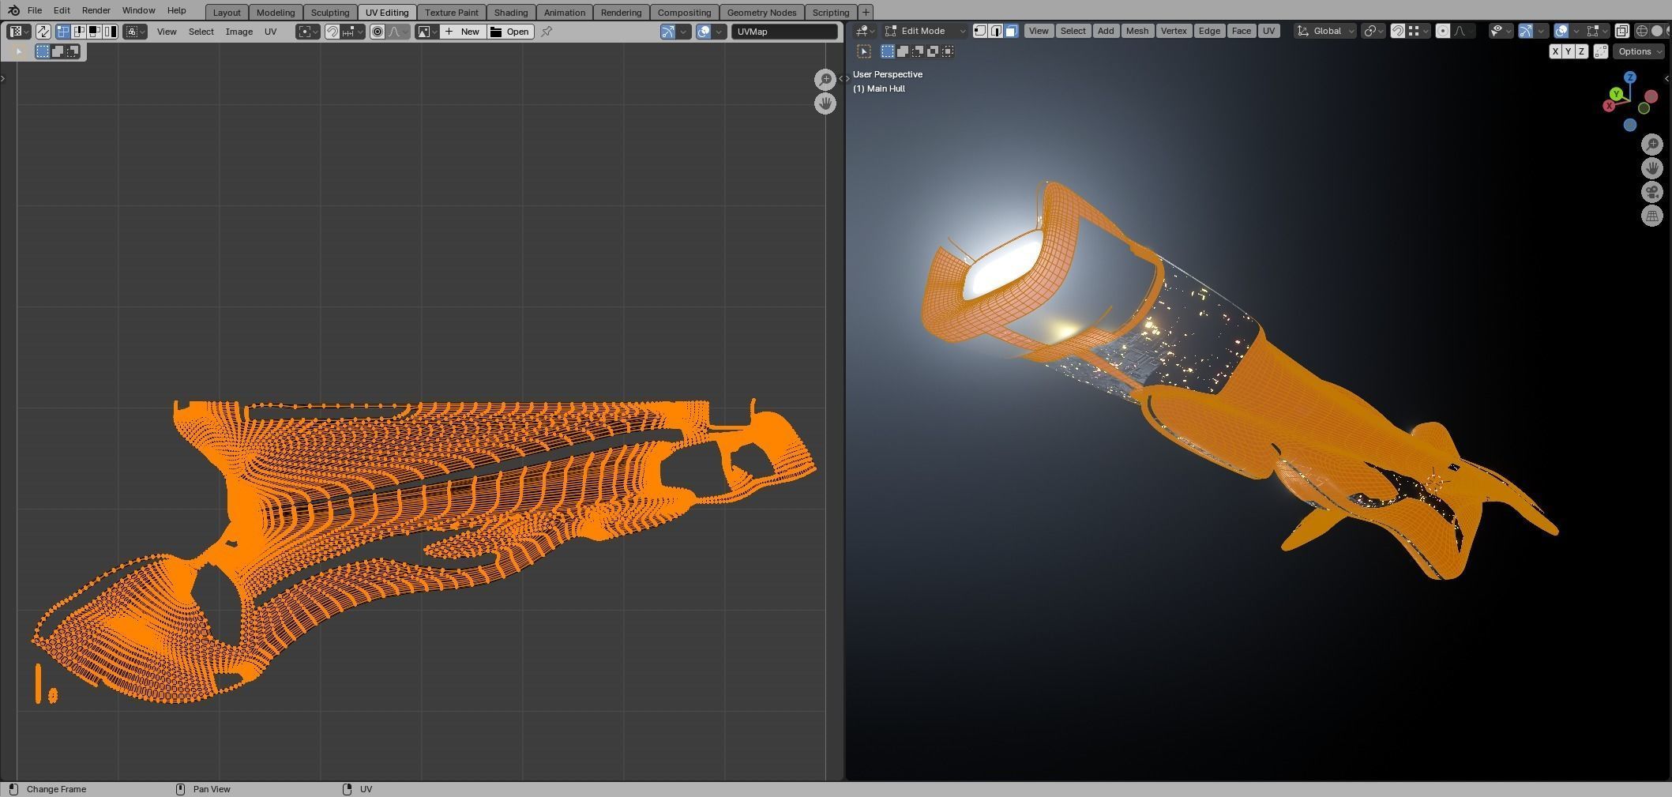This screenshot has width=1672, height=797.
Task: Add a new workspace tab
Action: [x=866, y=12]
